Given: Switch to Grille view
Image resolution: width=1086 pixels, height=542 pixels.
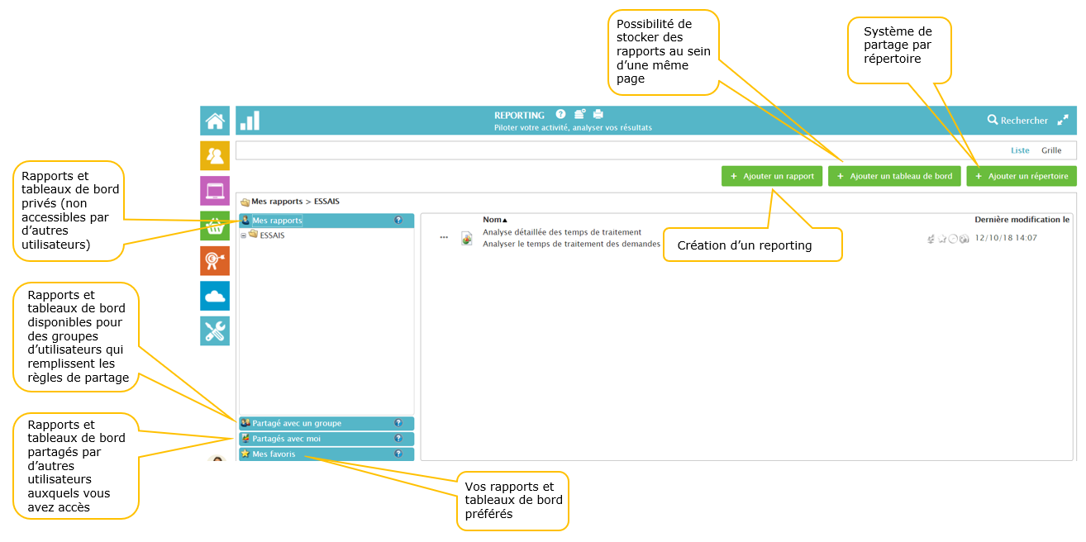Looking at the screenshot, I should (1051, 150).
